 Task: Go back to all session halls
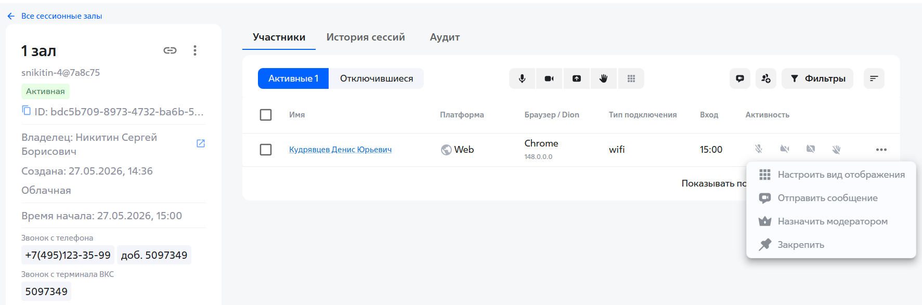point(55,16)
